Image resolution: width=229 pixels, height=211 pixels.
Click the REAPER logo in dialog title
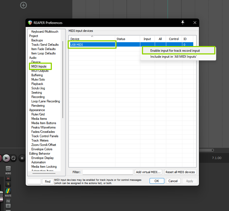pos(30,23)
